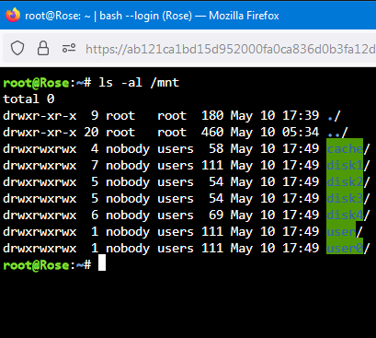Image resolution: width=376 pixels, height=338 pixels.
Task: Click the ls -al /mnt command text
Action: click(x=139, y=83)
